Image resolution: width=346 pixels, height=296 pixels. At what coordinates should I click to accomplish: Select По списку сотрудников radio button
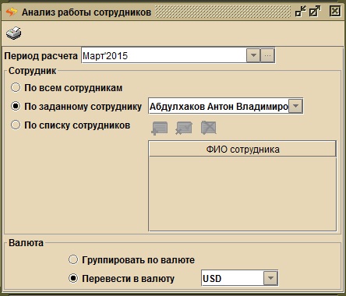pyautogui.click(x=16, y=125)
